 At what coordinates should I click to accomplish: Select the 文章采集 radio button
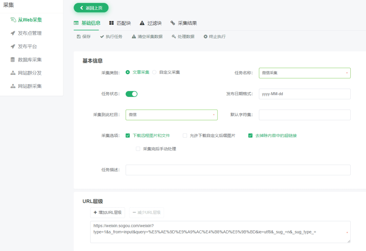click(128, 72)
